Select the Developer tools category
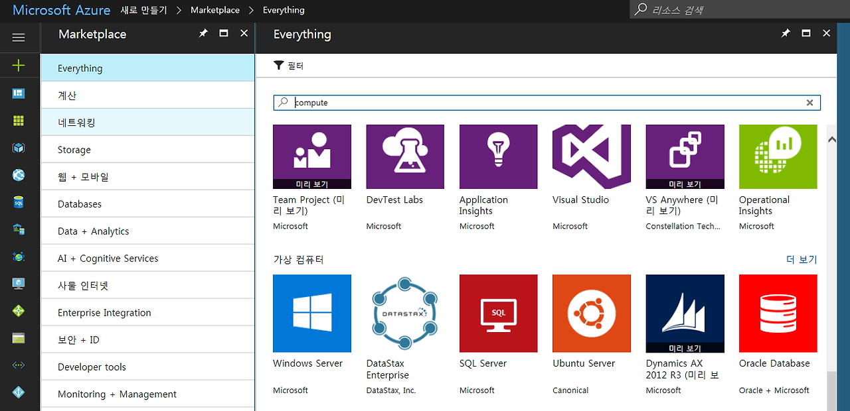The image size is (850, 411). 147,367
